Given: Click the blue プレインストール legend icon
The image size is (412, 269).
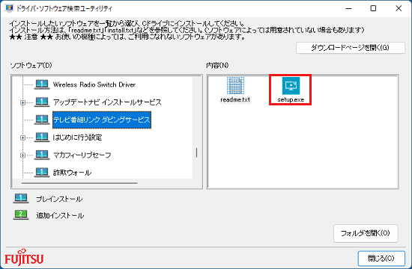Looking at the screenshot, I should [x=21, y=199].
